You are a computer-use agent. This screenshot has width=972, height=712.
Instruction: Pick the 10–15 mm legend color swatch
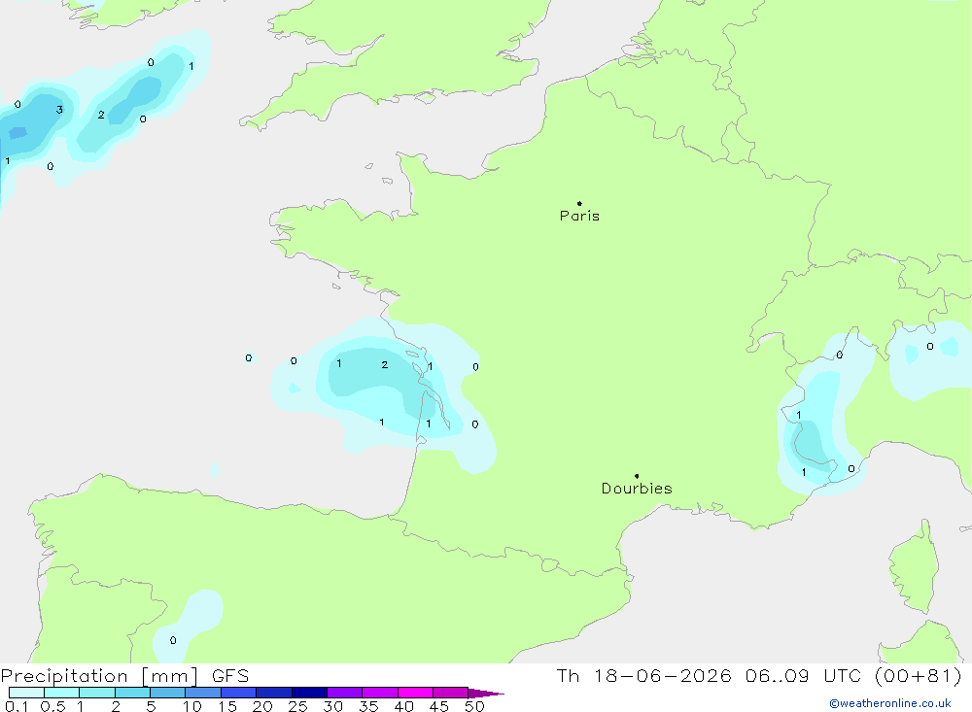203,693
